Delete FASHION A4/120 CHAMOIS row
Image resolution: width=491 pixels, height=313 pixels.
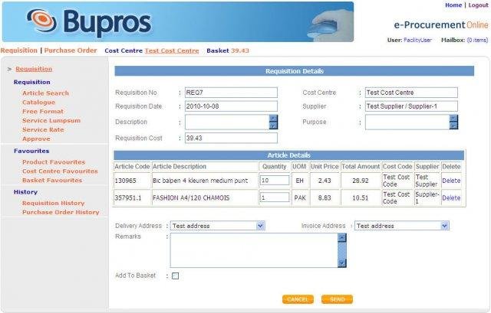click(x=451, y=197)
